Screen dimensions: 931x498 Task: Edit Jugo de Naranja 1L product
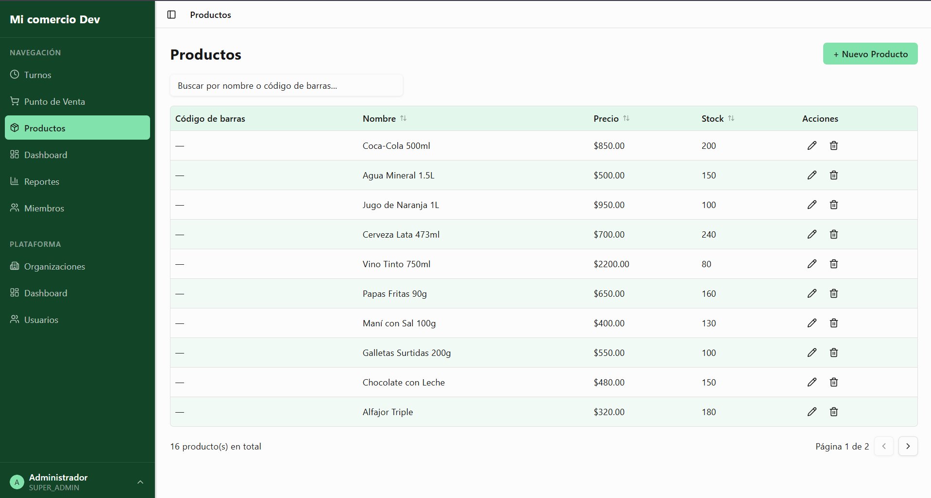812,205
